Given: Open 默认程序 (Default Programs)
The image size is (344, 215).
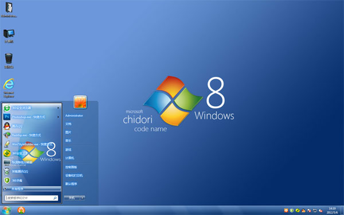Looking at the screenshot, I should point(71,184).
